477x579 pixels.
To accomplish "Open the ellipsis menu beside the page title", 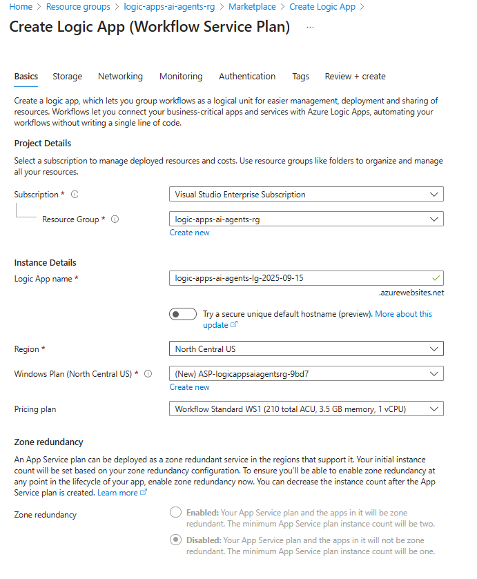I will click(x=310, y=28).
